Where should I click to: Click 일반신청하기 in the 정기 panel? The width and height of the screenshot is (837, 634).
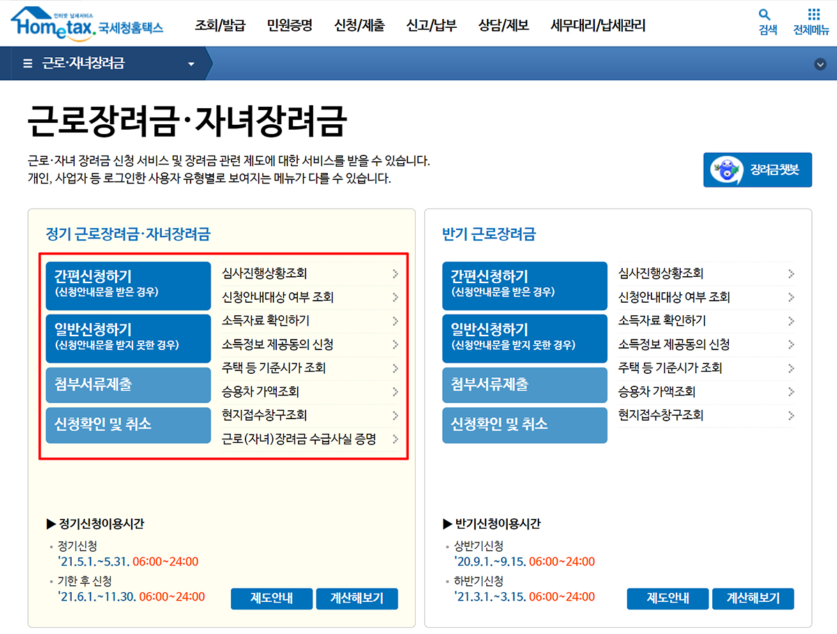pos(128,338)
